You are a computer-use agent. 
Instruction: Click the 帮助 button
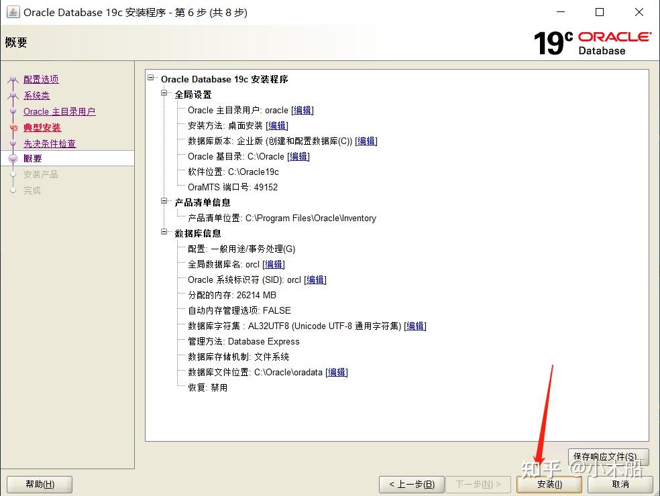click(x=39, y=484)
